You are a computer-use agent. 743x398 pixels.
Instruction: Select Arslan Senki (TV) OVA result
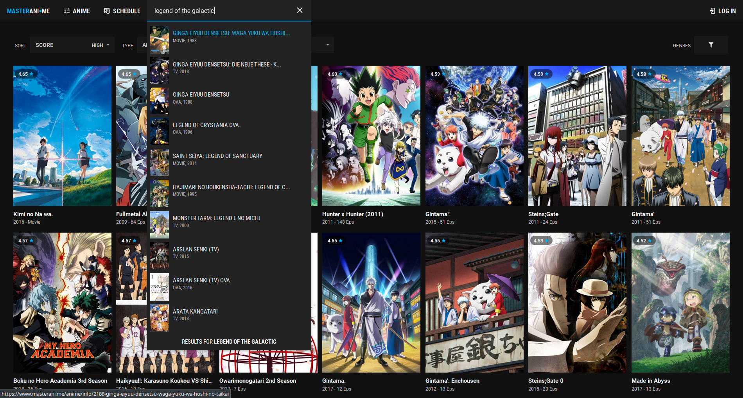pyautogui.click(x=229, y=287)
